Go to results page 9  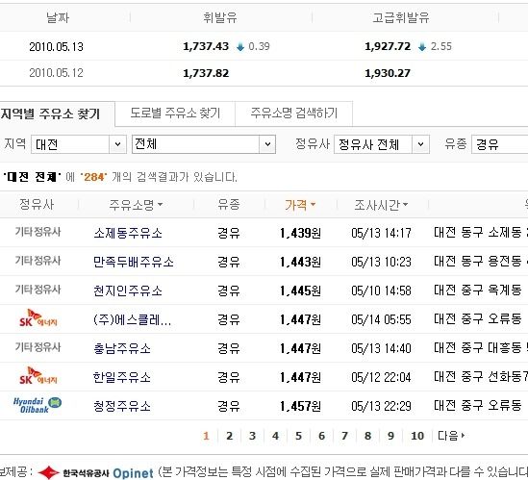tap(390, 436)
